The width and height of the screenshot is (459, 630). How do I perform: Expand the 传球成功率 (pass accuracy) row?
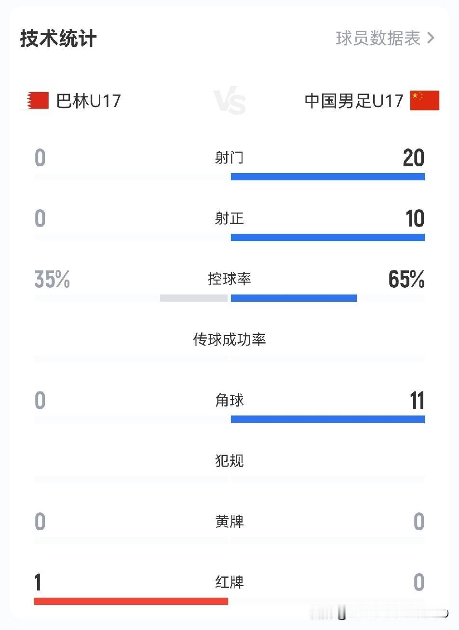[229, 340]
